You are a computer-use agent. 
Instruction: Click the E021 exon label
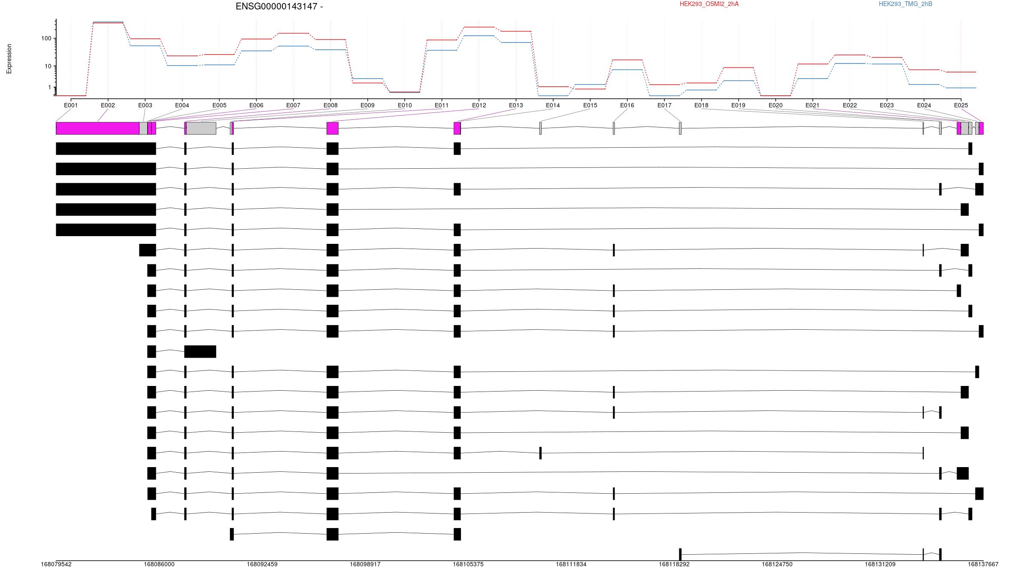click(x=812, y=105)
